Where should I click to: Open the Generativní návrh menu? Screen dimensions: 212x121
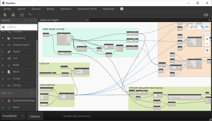pyautogui.click(x=86, y=9)
